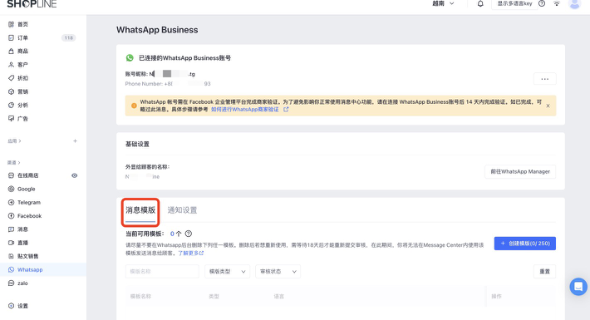The image size is (590, 320).
Task: Toggle the eye icon beside 在线商店
Action: pyautogui.click(x=75, y=175)
